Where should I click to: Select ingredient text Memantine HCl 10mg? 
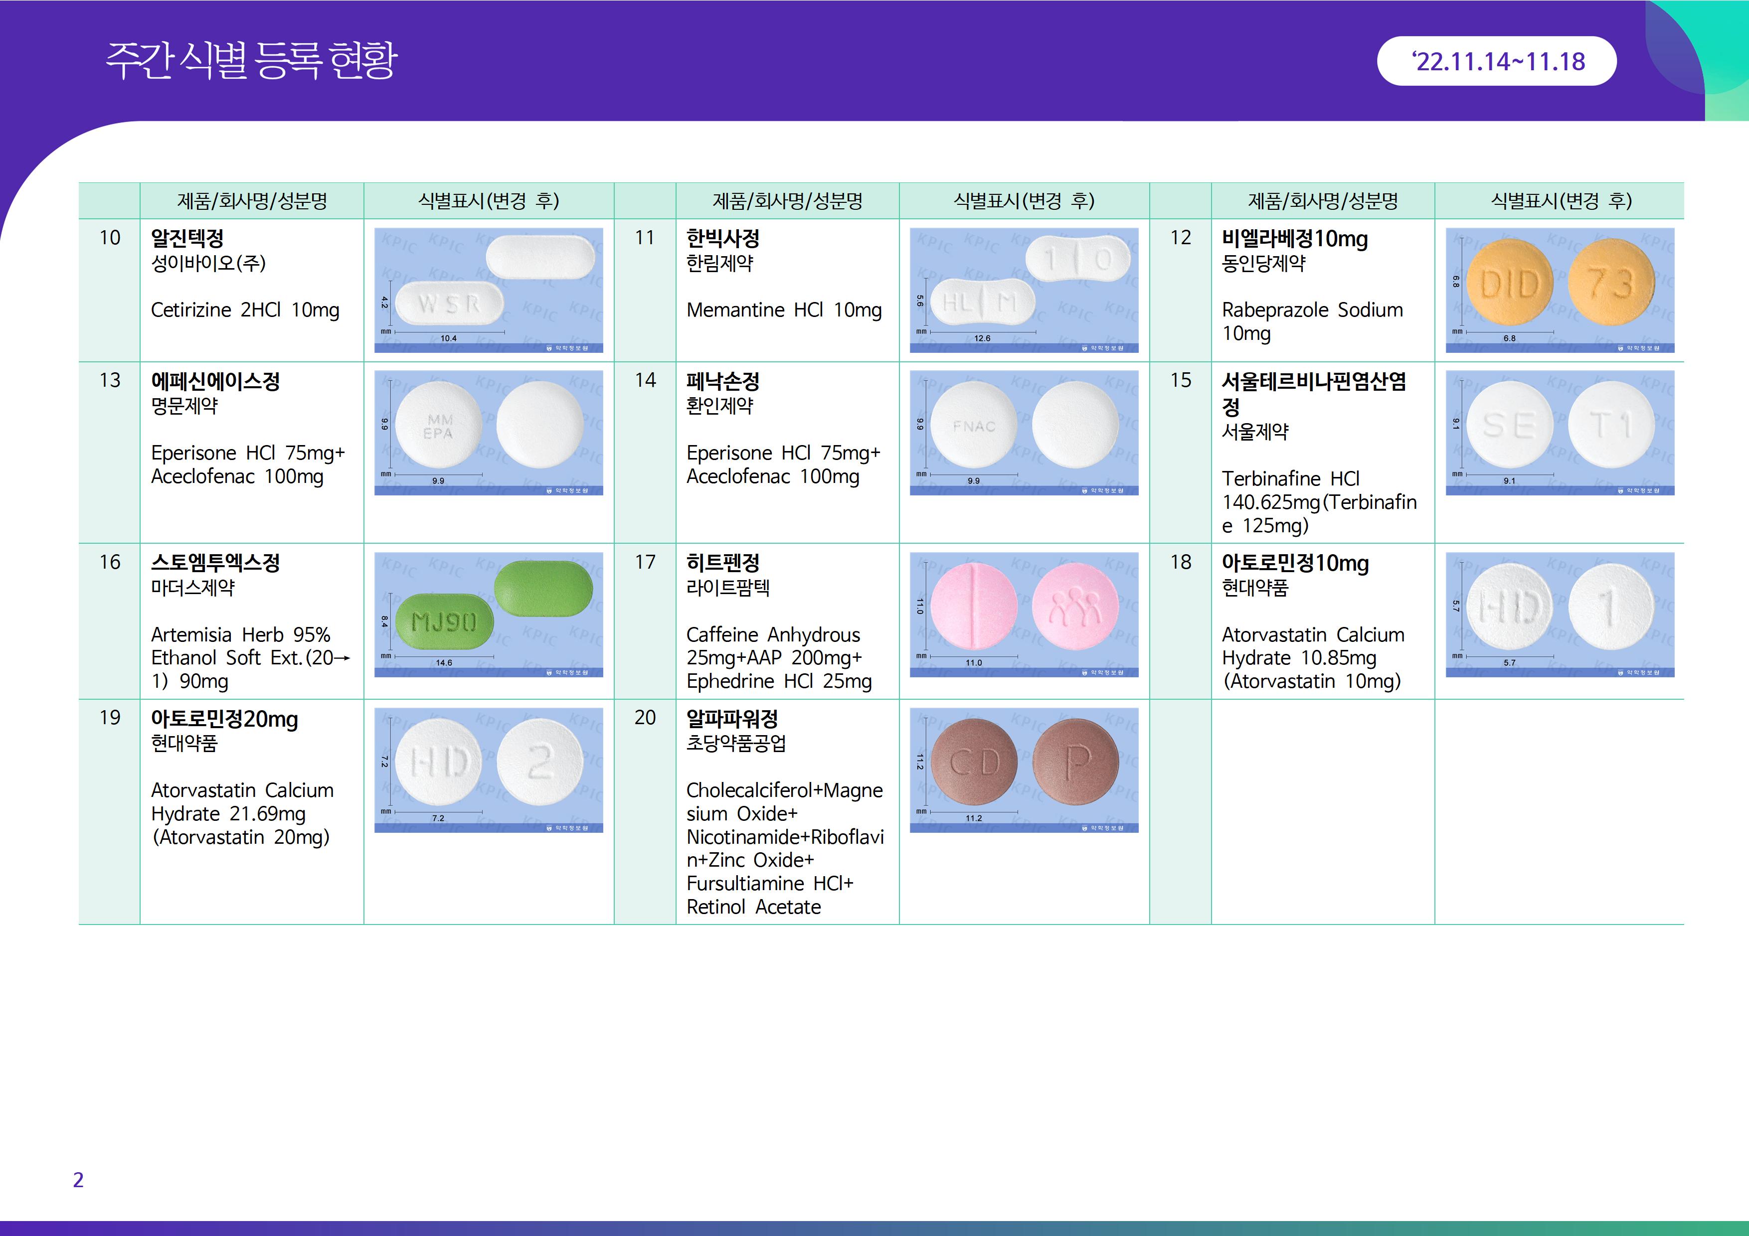pyautogui.click(x=783, y=310)
